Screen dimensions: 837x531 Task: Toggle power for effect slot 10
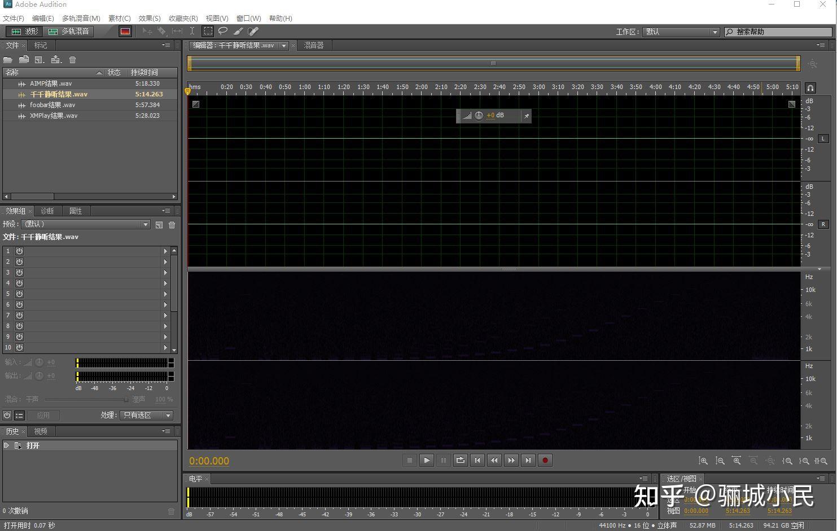[19, 347]
